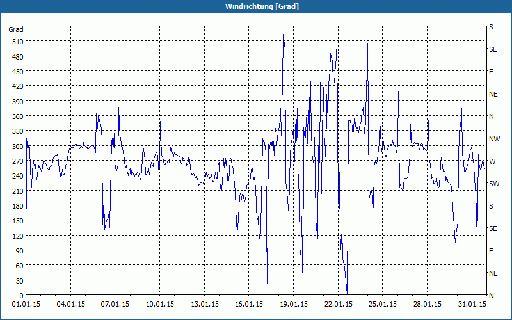Click the 120 value on the left axis
The image size is (512, 320).
pos(18,236)
